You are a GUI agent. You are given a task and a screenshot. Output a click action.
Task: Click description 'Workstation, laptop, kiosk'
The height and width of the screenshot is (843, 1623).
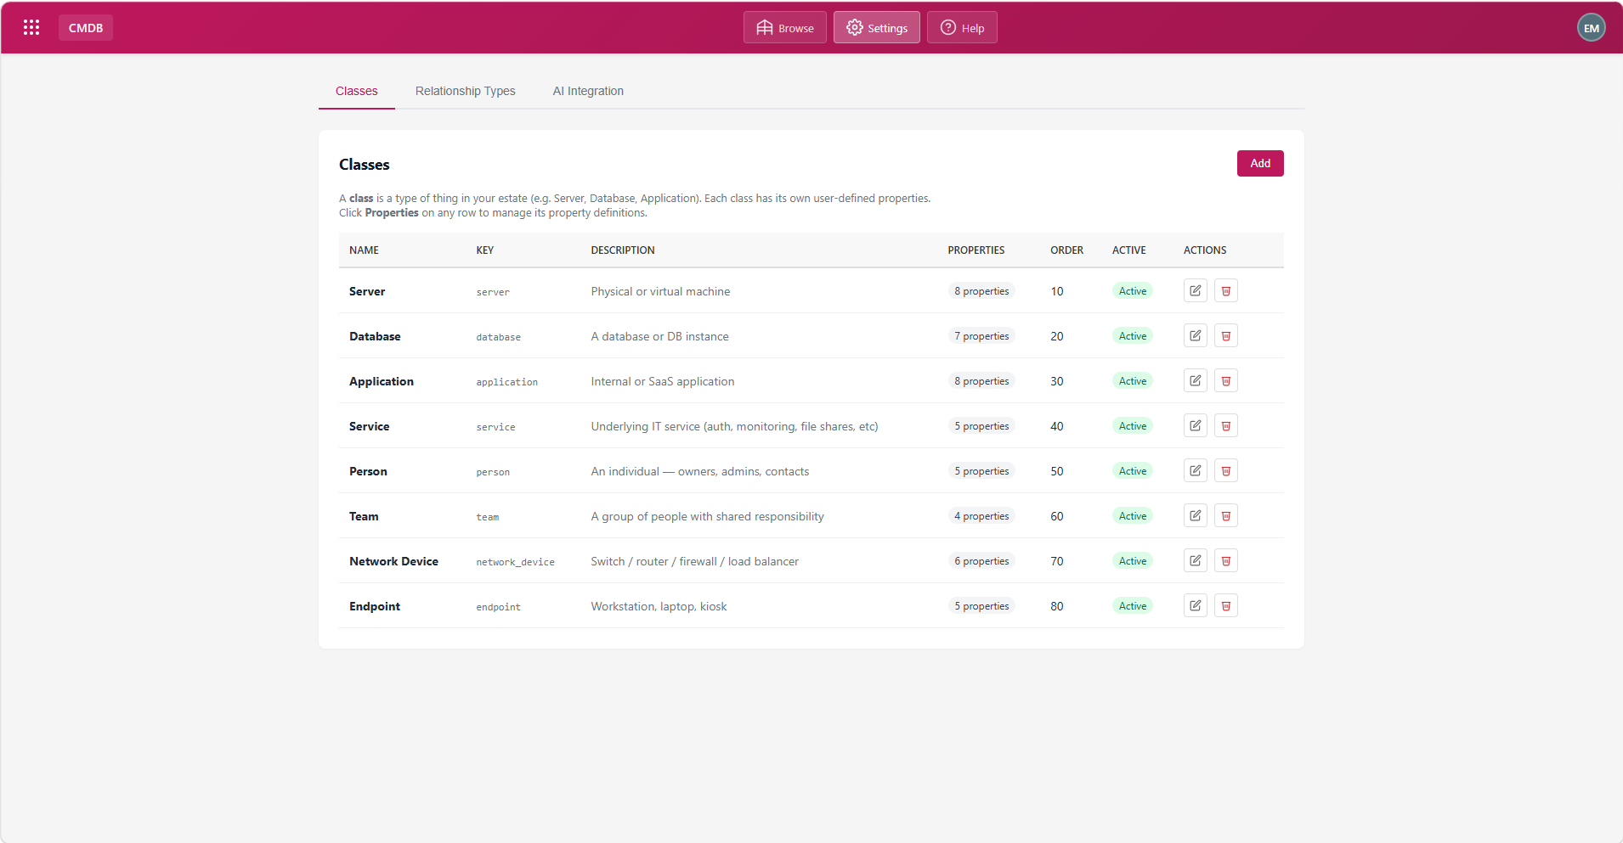coord(659,606)
